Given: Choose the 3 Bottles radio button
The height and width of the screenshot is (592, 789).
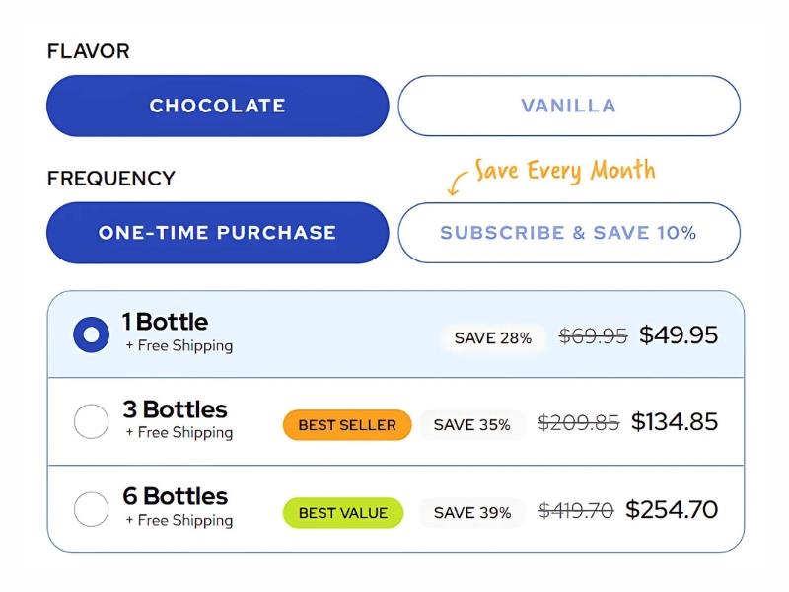Looking at the screenshot, I should (92, 422).
